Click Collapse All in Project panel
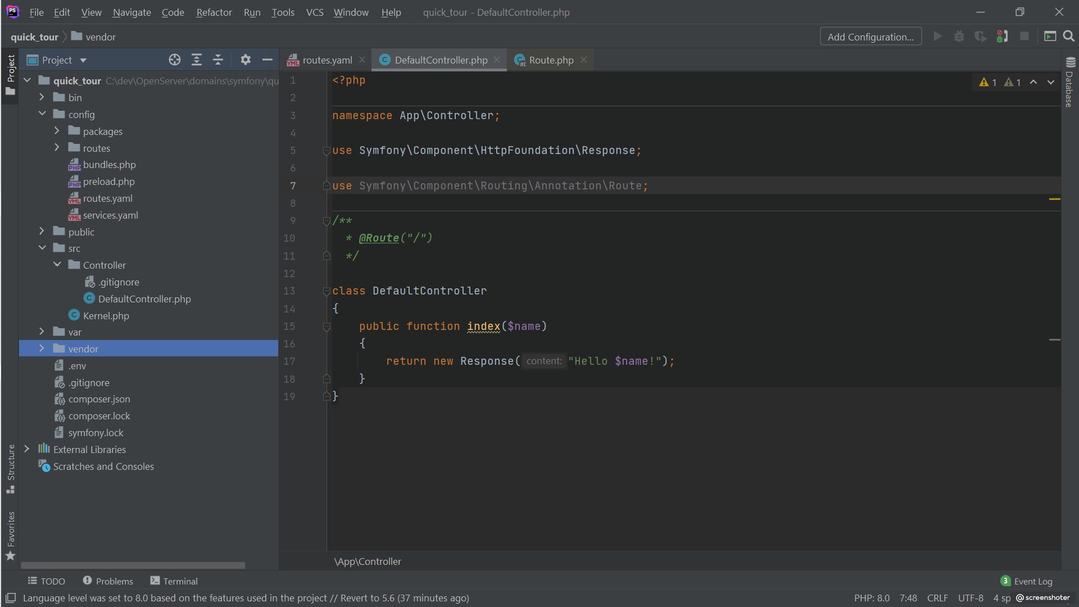Image resolution: width=1079 pixels, height=607 pixels. click(218, 60)
